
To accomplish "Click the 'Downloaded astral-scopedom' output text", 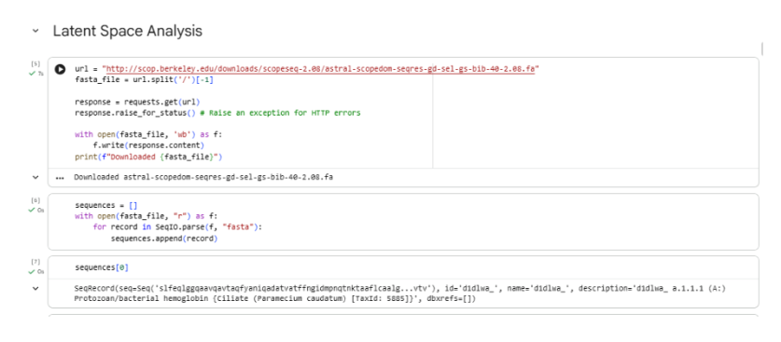I will (203, 177).
